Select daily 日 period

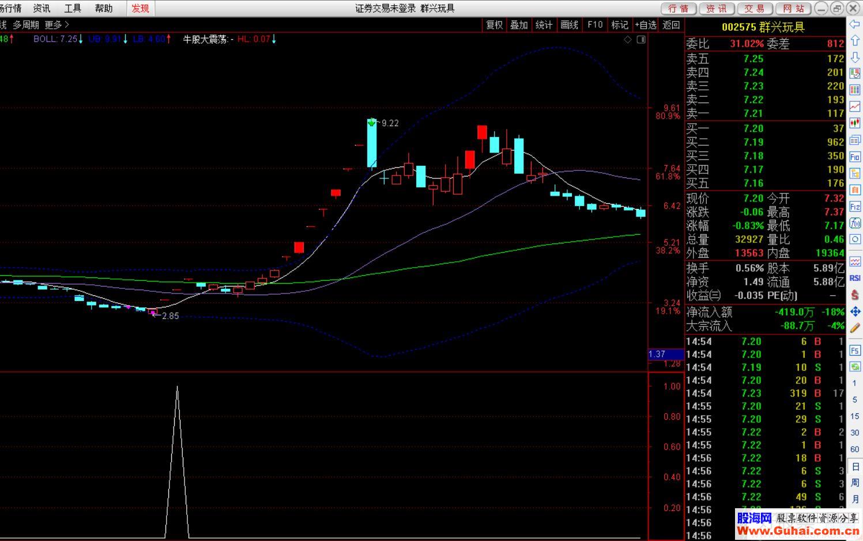(855, 467)
